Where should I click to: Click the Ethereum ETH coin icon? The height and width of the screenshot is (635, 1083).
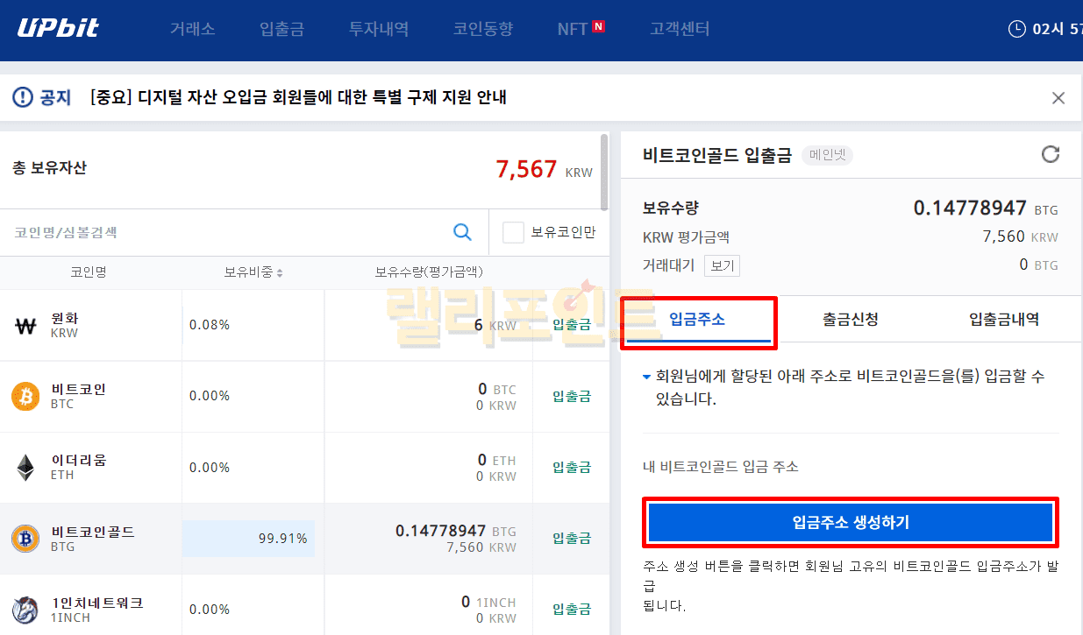(x=25, y=468)
